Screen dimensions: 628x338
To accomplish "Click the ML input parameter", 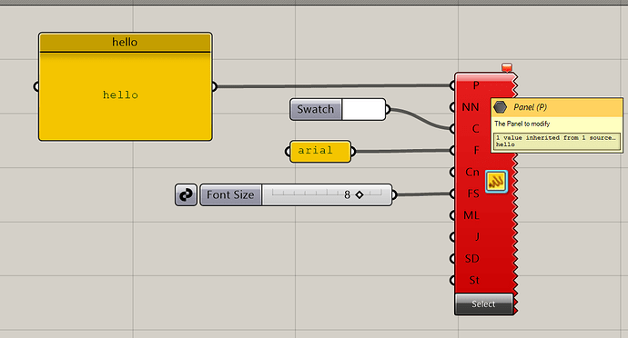I will (471, 215).
